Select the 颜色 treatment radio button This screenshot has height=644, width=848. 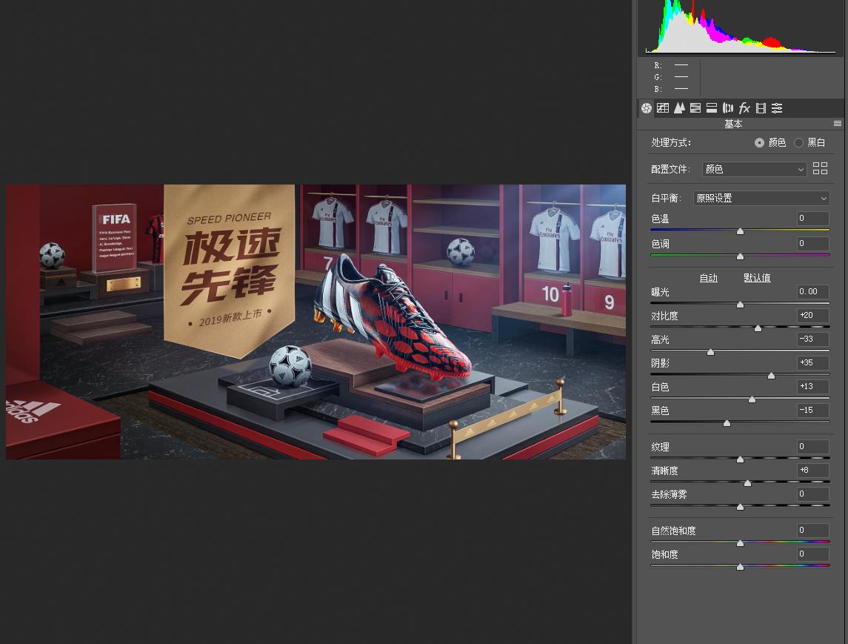coord(759,142)
